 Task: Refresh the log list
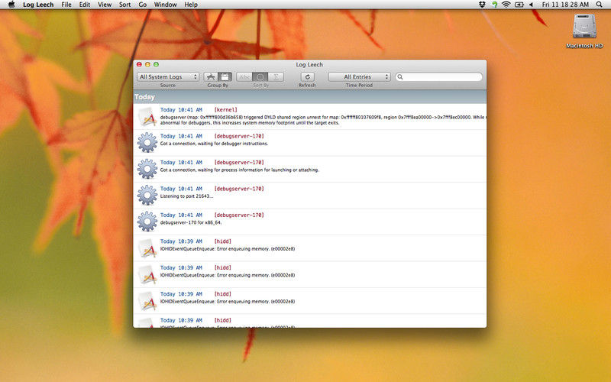pos(308,77)
